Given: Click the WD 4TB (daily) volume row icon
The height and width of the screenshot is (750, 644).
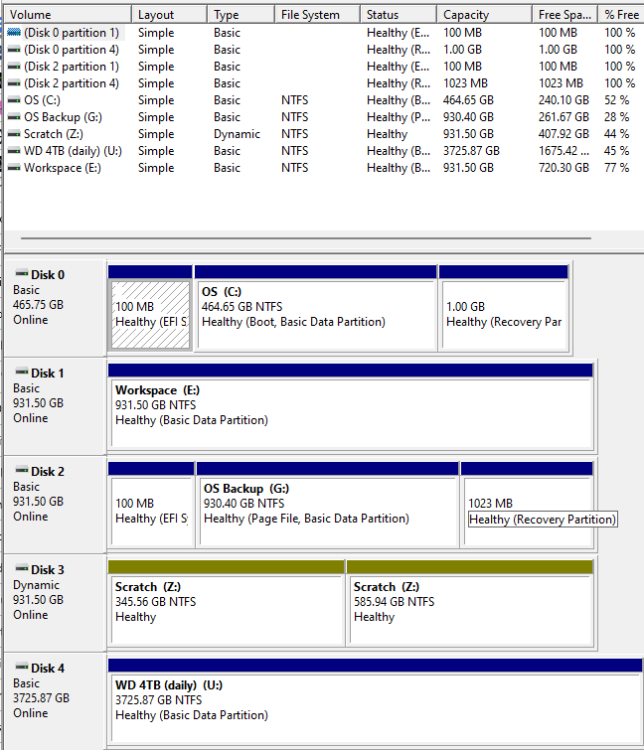Looking at the screenshot, I should 14,151.
